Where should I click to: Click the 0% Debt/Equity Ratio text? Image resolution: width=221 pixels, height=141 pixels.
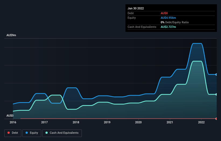(175, 22)
